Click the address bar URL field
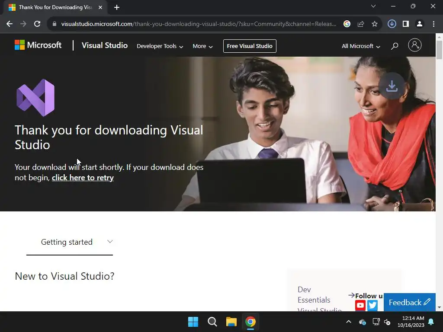This screenshot has width=443, height=332. coord(199,24)
